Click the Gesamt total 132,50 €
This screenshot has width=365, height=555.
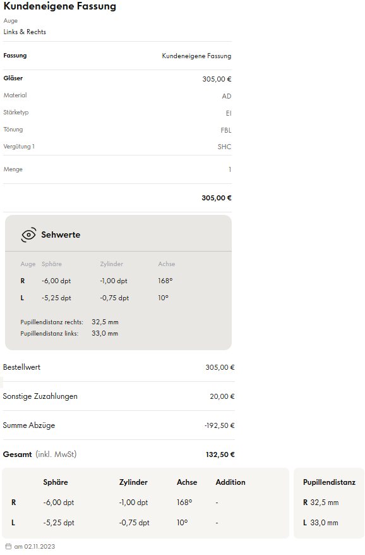(x=220, y=454)
